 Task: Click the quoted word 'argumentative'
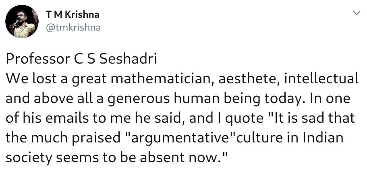point(180,138)
